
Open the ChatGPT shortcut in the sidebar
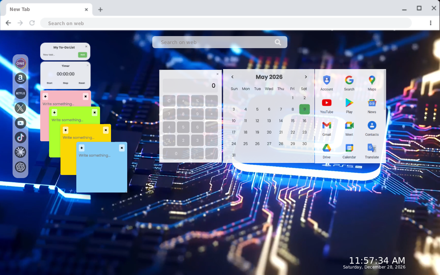tap(21, 167)
